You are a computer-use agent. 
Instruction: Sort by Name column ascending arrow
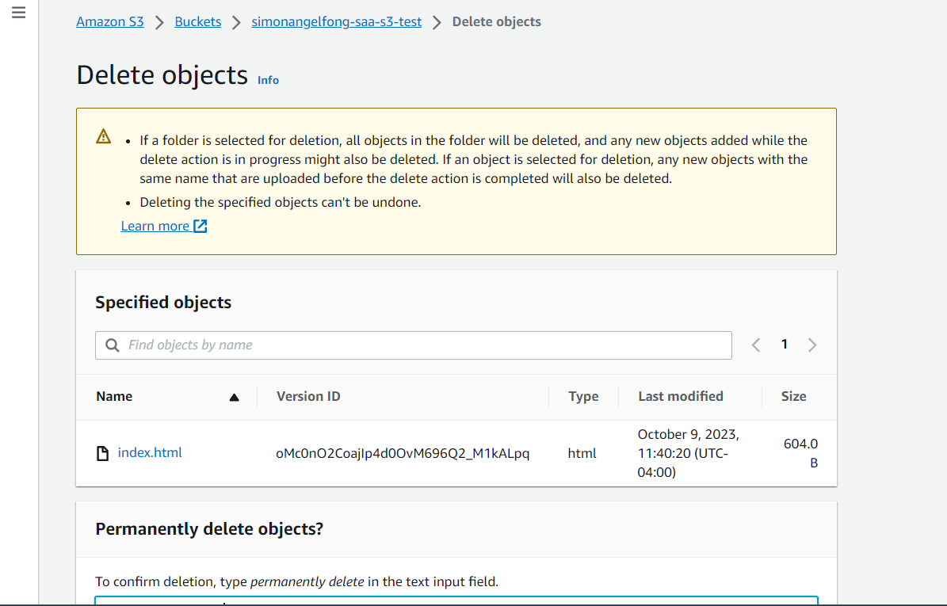(235, 397)
